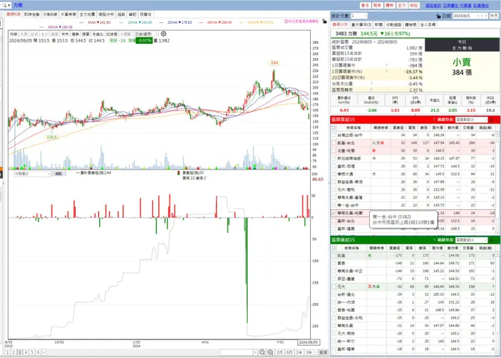
Task: Click the small arrow after page 6 button
Action: pyautogui.click(x=43, y=352)
